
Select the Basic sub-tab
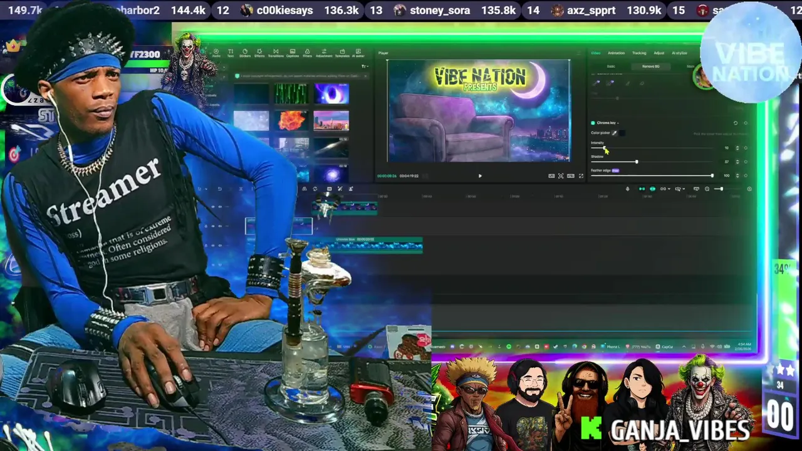pos(611,66)
